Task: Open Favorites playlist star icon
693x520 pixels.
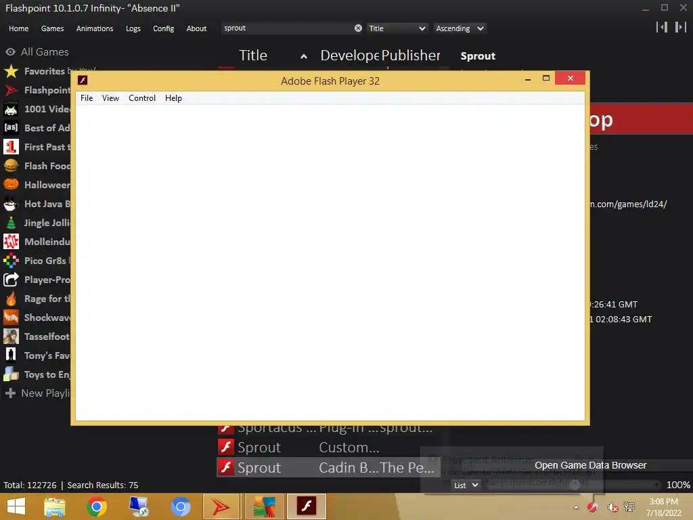Action: pos(11,70)
